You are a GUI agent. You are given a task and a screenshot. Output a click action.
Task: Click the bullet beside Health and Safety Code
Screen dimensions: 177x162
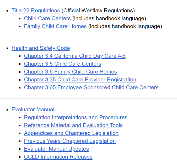pos(7,49)
